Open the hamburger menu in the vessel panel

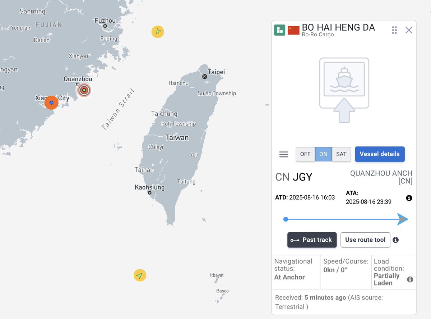point(284,154)
